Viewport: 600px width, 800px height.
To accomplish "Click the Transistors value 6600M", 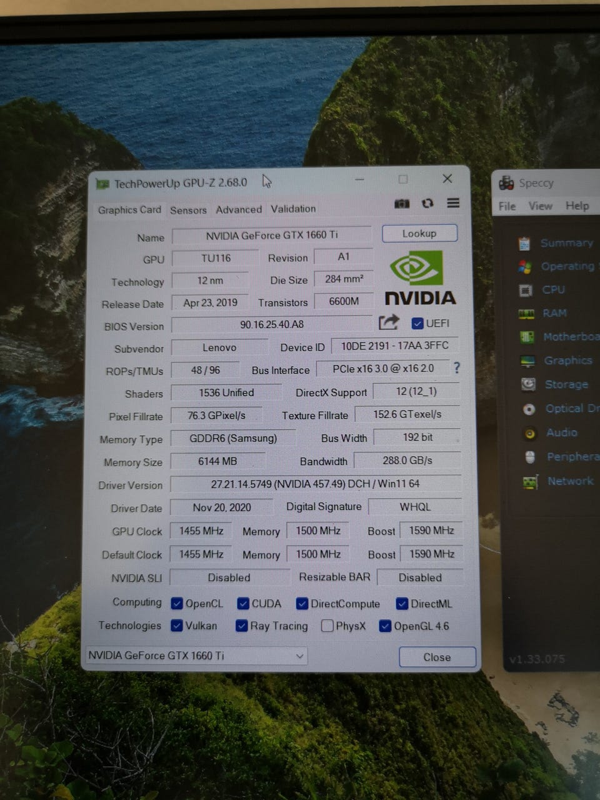I will tap(344, 301).
